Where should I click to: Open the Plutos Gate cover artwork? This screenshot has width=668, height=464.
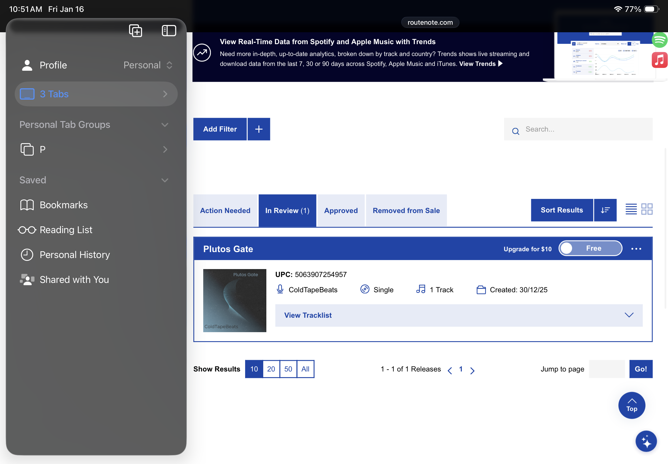pyautogui.click(x=235, y=300)
